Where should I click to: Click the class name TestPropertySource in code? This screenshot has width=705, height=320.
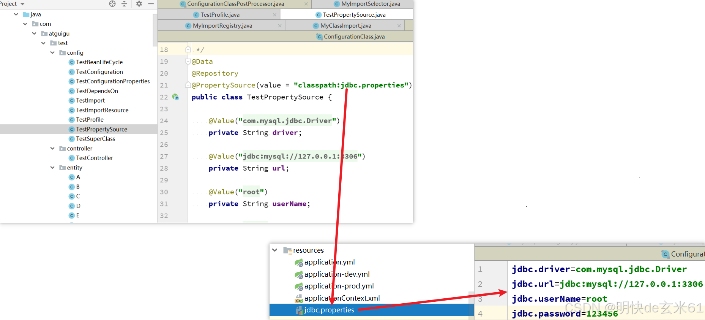285,97
